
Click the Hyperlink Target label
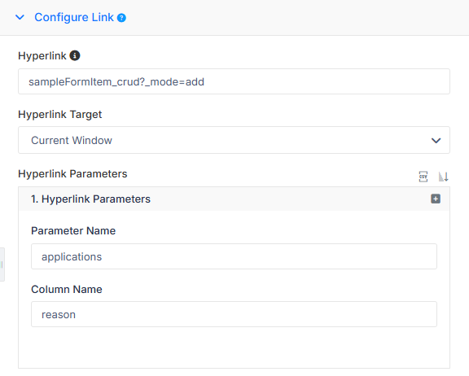(60, 115)
